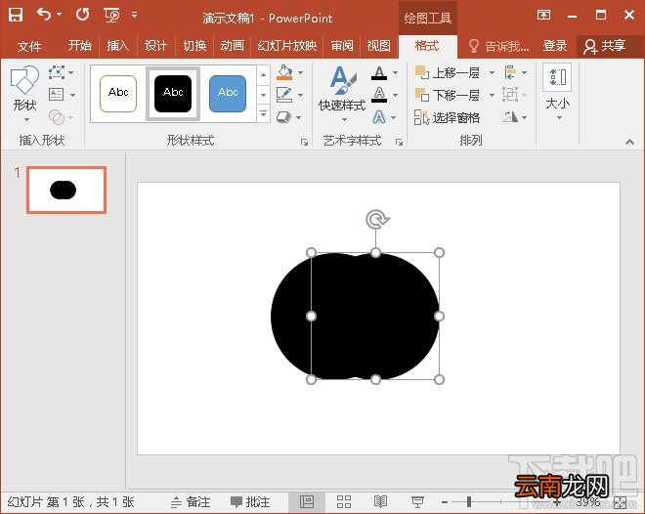Viewport: 645px width, 514px height.
Task: Select the 格式 drawing tools tab
Action: click(x=427, y=46)
